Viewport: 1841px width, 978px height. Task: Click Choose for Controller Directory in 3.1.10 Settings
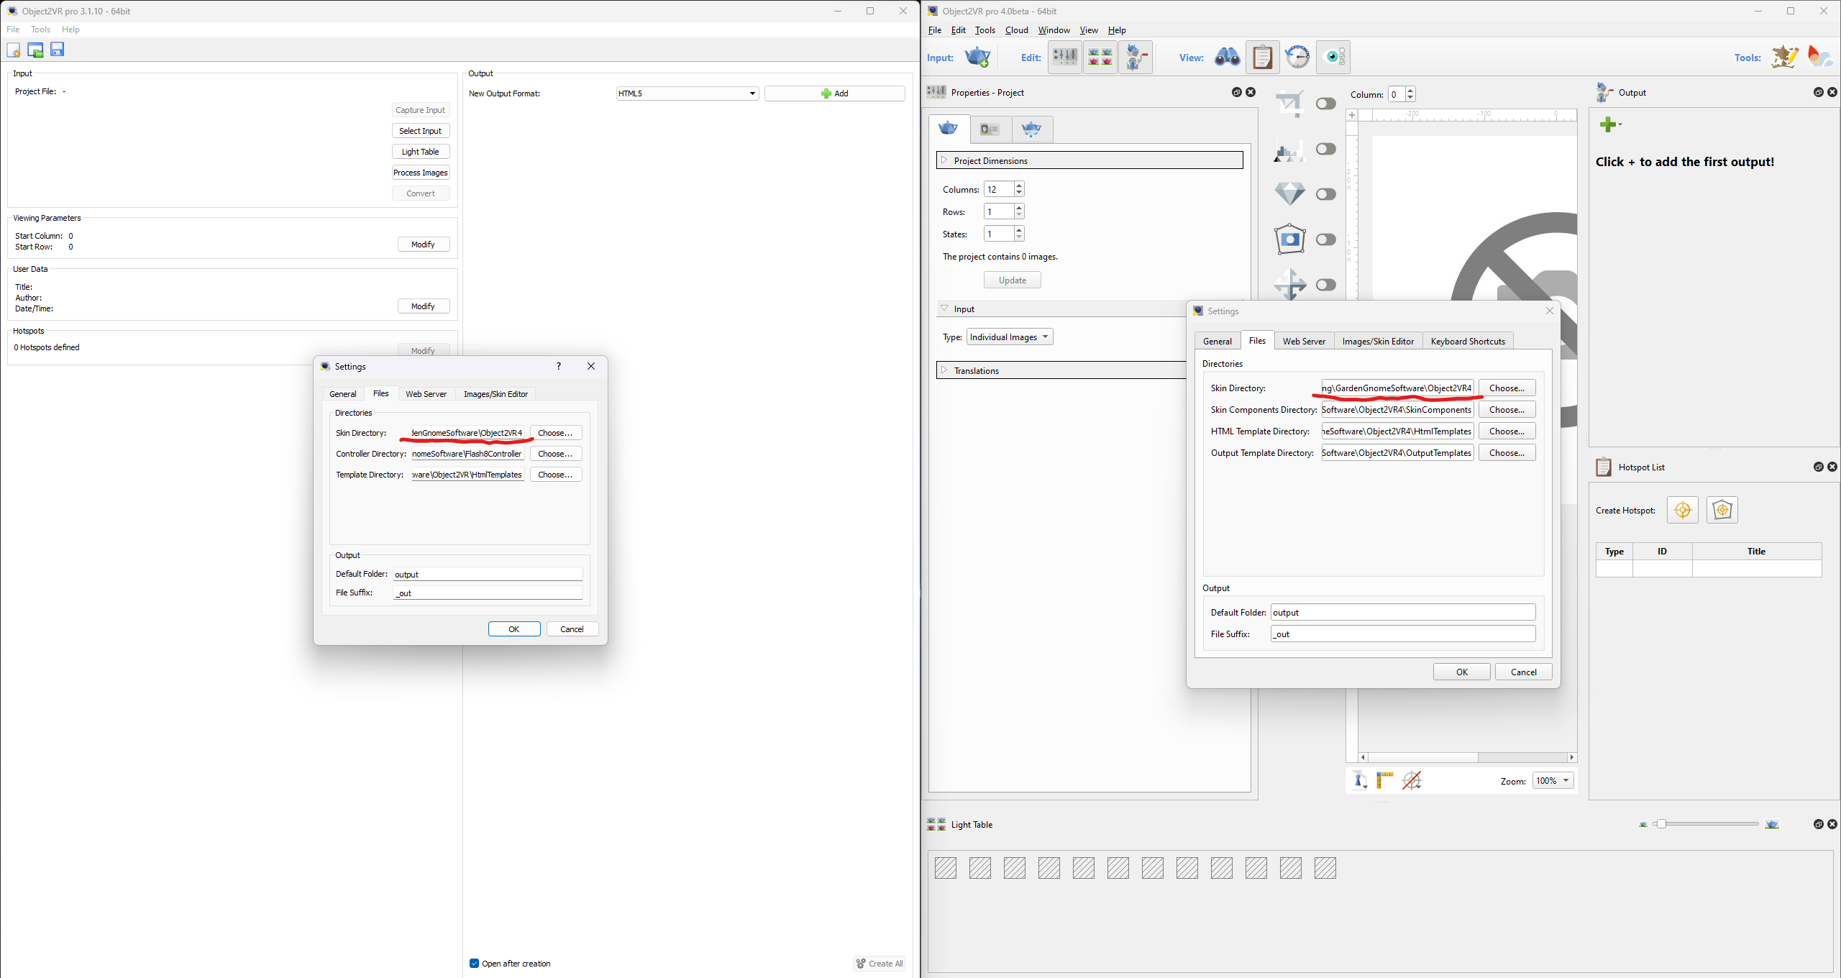555,454
